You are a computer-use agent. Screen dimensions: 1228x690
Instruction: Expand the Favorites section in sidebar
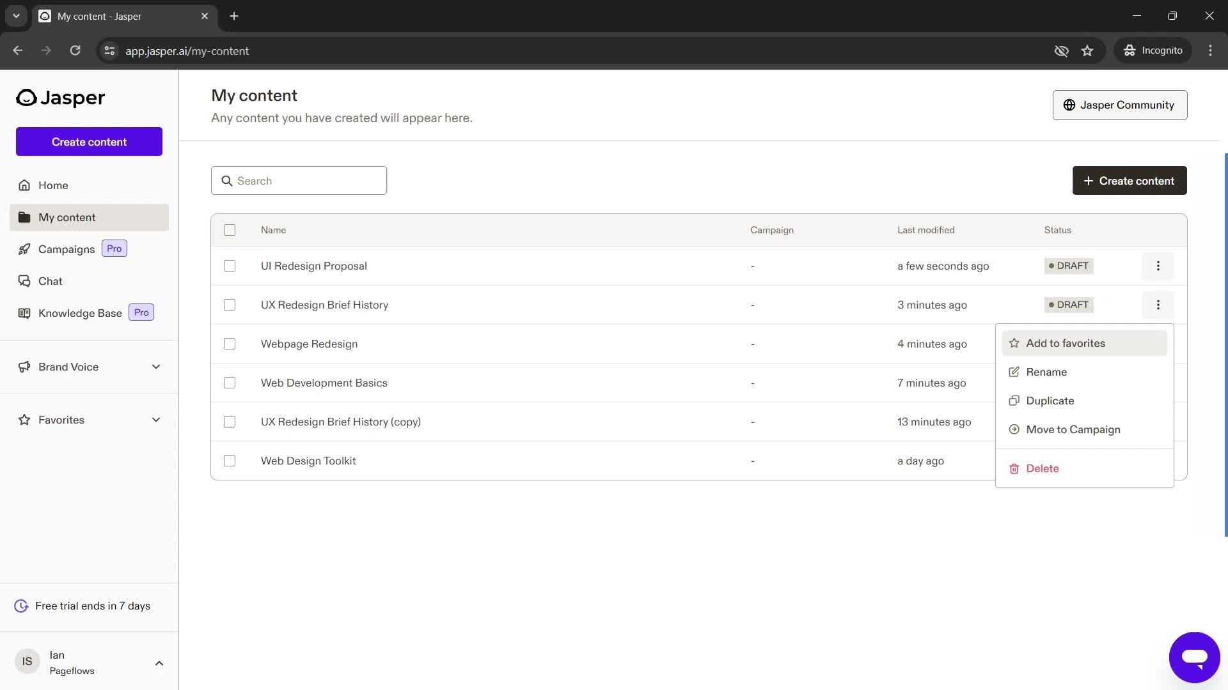155,420
